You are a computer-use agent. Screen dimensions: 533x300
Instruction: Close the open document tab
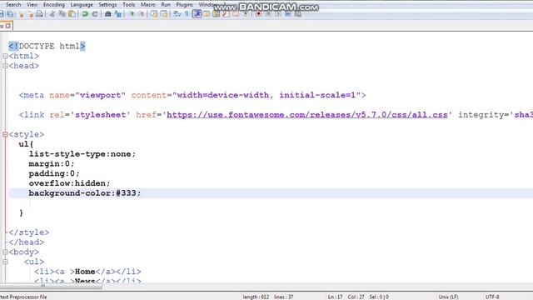(x=7, y=26)
